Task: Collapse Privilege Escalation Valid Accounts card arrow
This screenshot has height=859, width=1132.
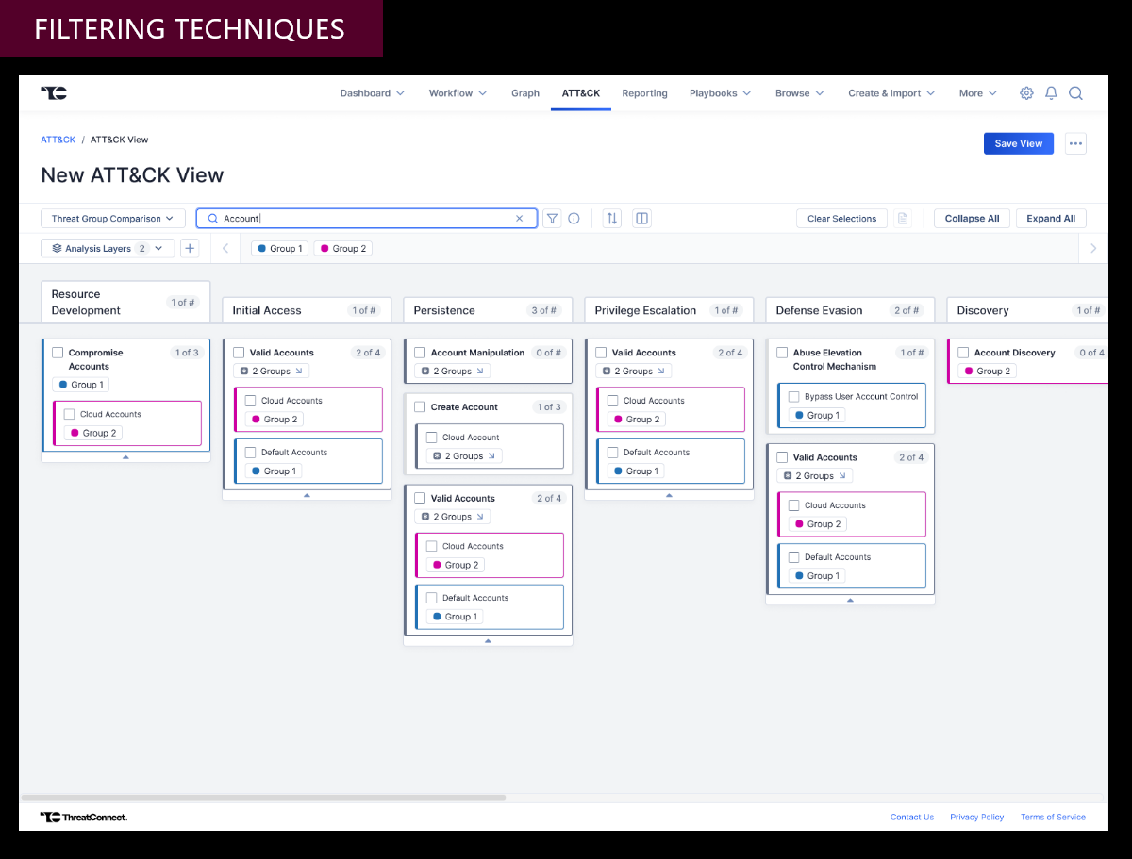Action: point(669,495)
